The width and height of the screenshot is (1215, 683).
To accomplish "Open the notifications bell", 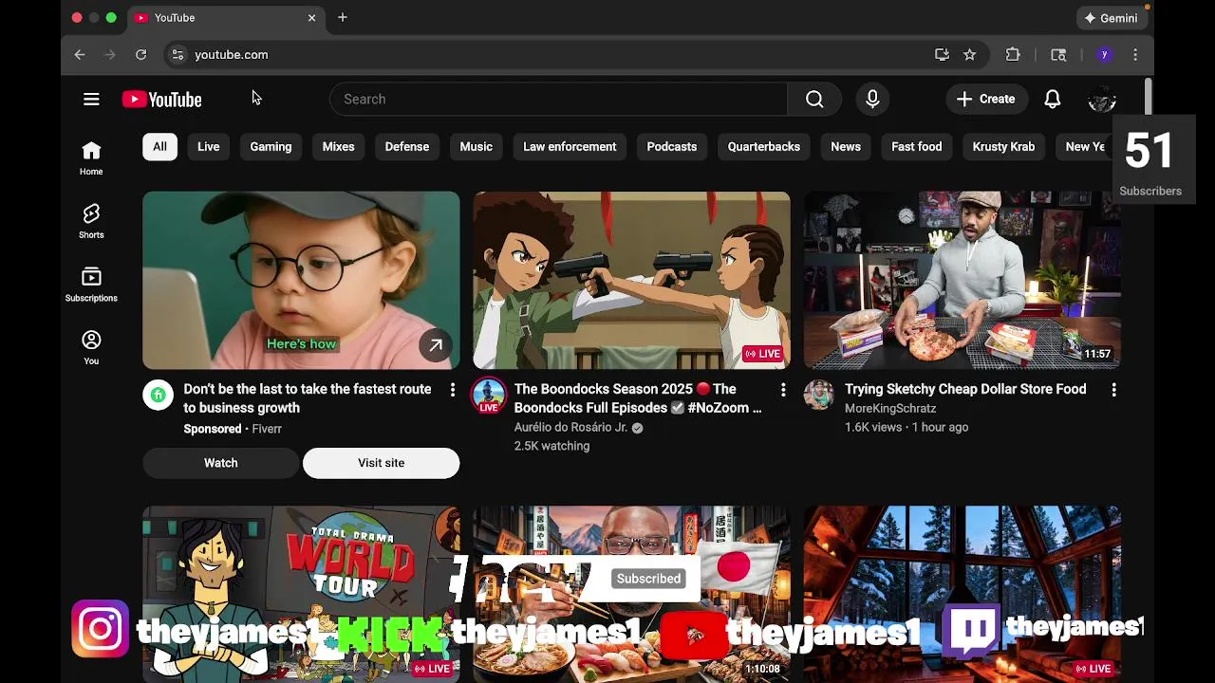I will (1053, 99).
